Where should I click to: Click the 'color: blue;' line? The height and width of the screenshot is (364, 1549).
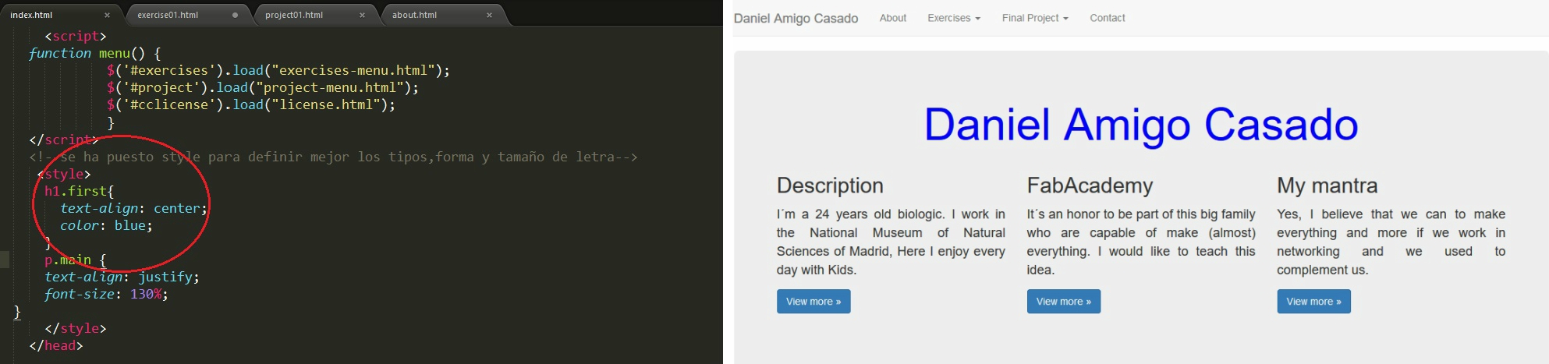pyautogui.click(x=106, y=225)
